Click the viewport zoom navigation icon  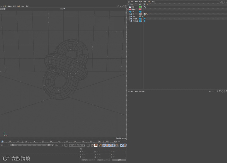tap(121, 6)
